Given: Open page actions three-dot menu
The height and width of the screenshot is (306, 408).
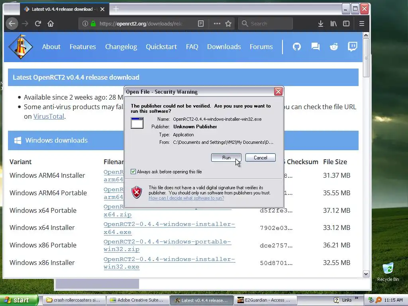Looking at the screenshot, I should [x=217, y=24].
